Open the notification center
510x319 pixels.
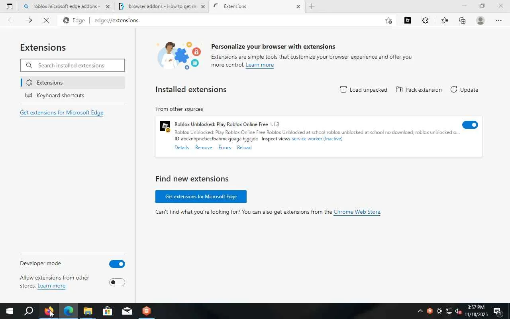click(497, 311)
